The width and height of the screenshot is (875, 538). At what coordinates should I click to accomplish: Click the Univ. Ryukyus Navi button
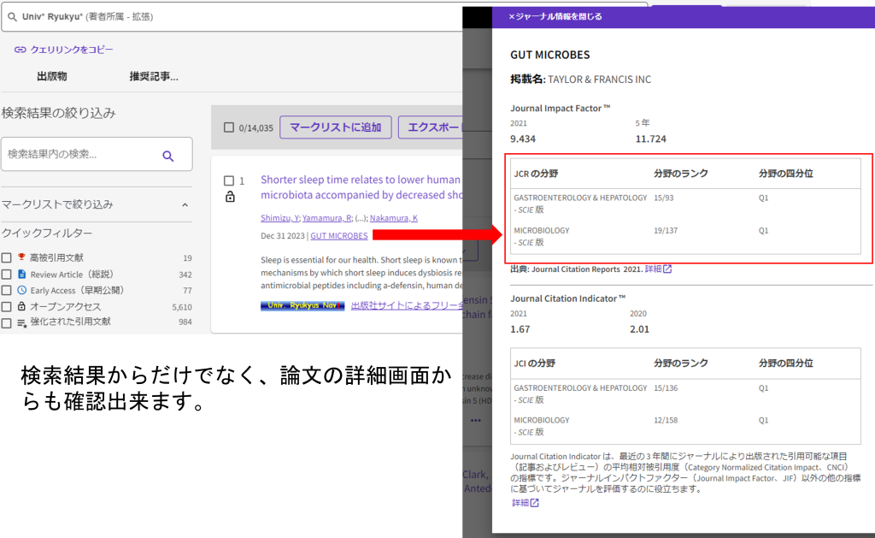(x=302, y=305)
